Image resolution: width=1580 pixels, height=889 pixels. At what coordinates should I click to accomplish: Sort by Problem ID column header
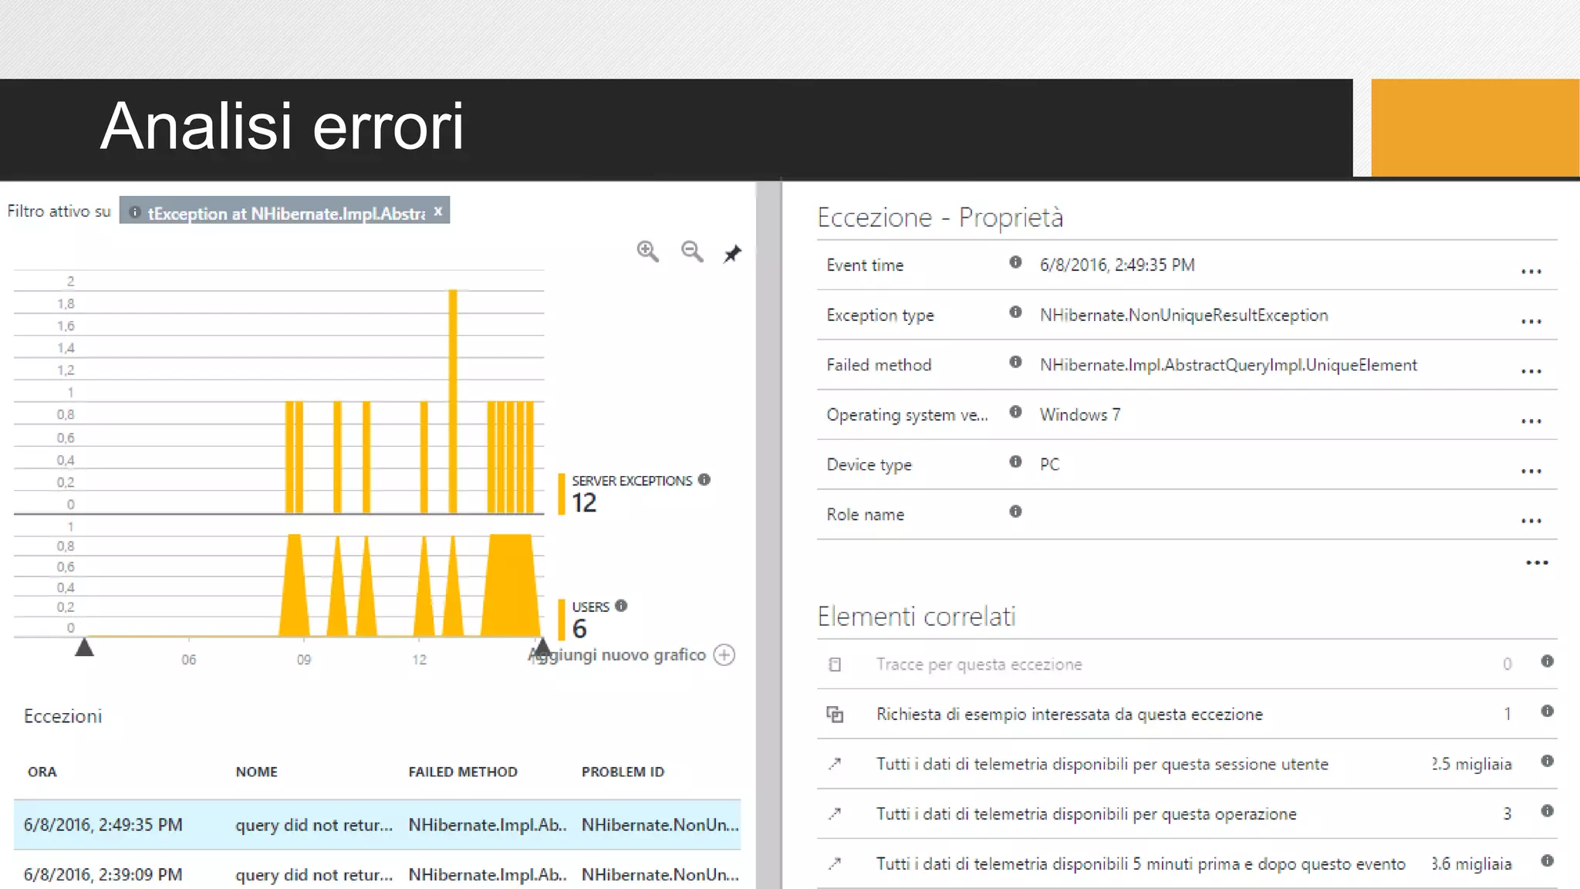pos(623,772)
